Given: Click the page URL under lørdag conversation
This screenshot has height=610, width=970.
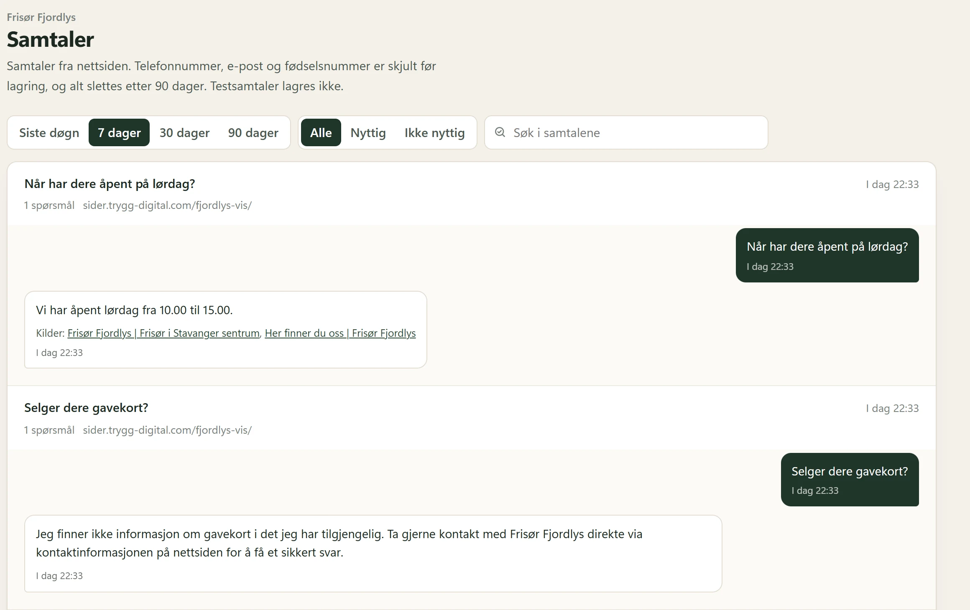Looking at the screenshot, I should click(x=167, y=205).
